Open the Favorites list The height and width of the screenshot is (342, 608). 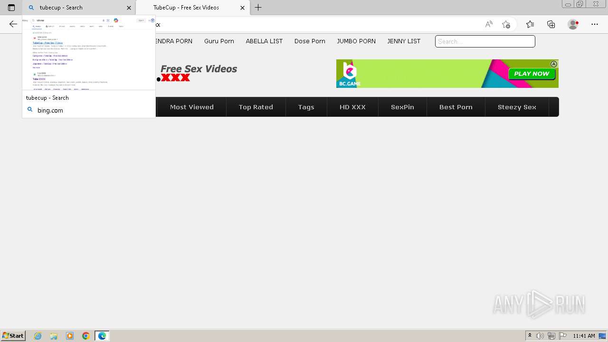530,24
